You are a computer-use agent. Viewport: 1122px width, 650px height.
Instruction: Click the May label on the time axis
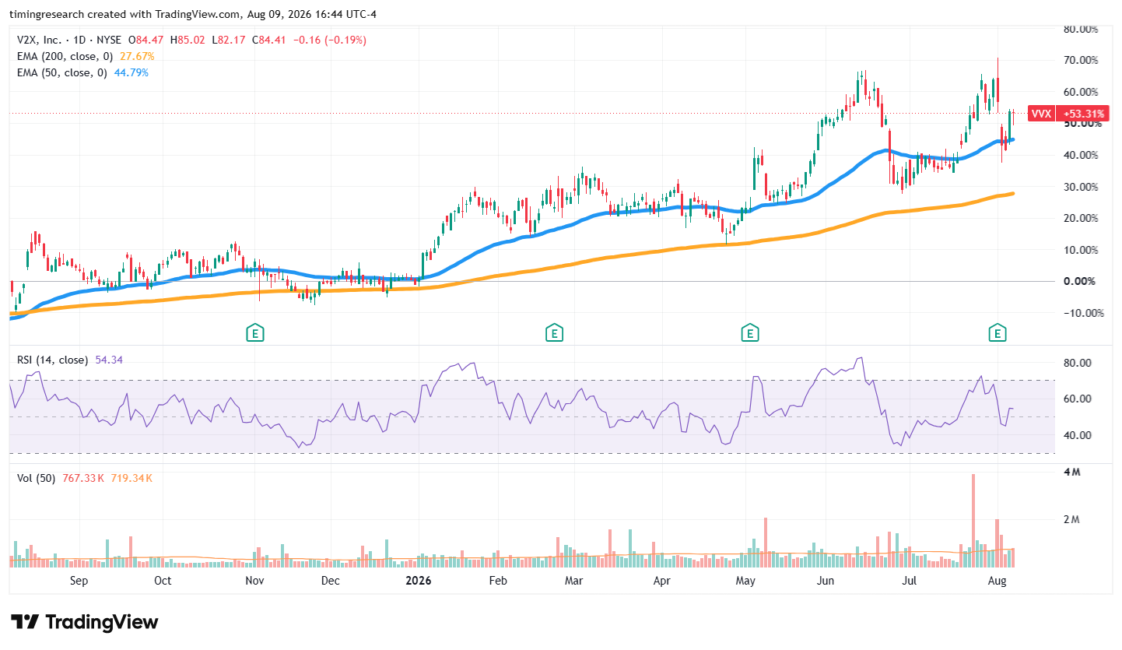[x=746, y=581]
